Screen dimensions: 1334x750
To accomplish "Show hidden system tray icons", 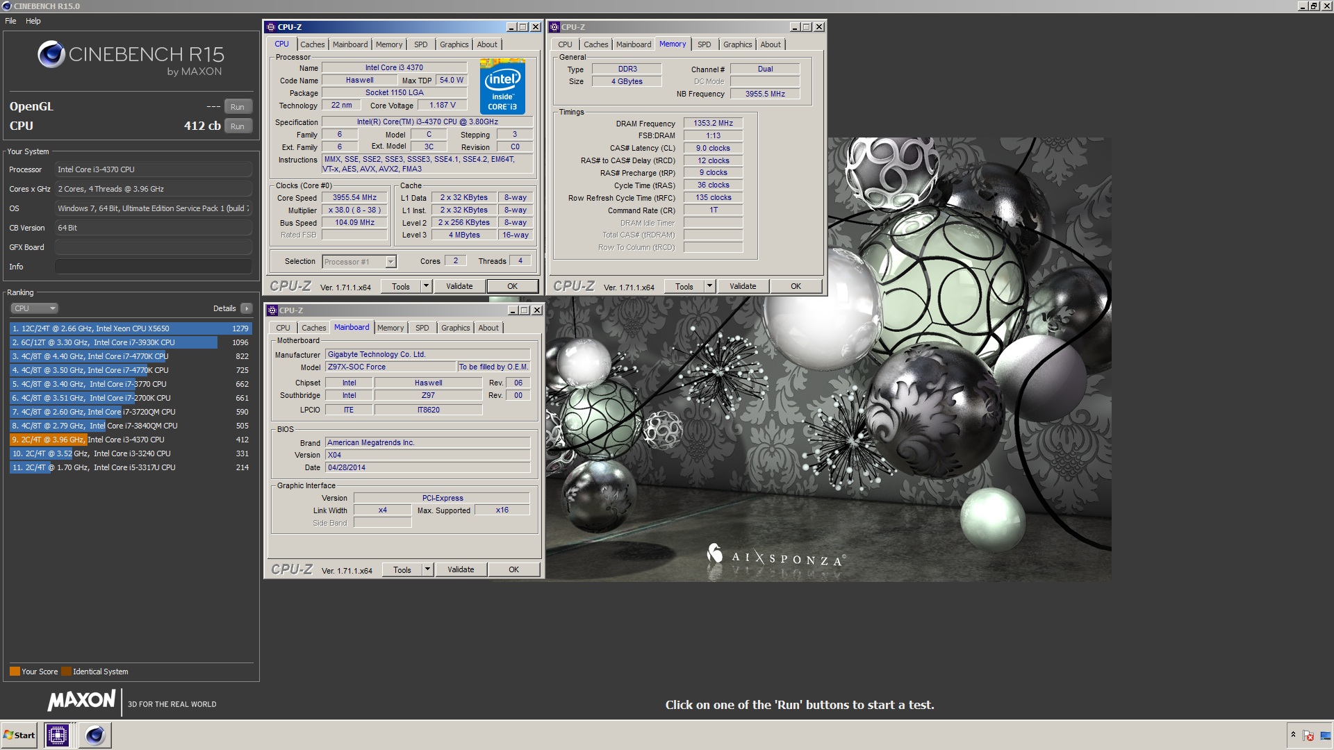I will coord(1293,735).
